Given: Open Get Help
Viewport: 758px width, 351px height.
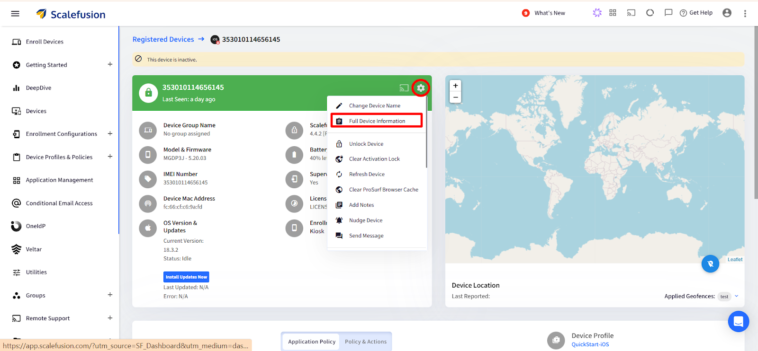Looking at the screenshot, I should tap(696, 13).
